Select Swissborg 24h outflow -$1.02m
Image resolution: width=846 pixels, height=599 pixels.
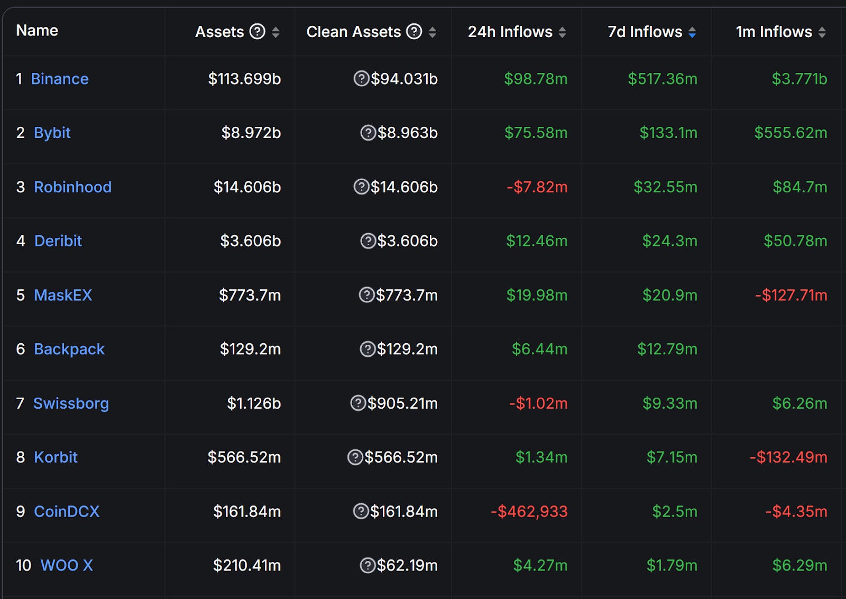click(538, 403)
